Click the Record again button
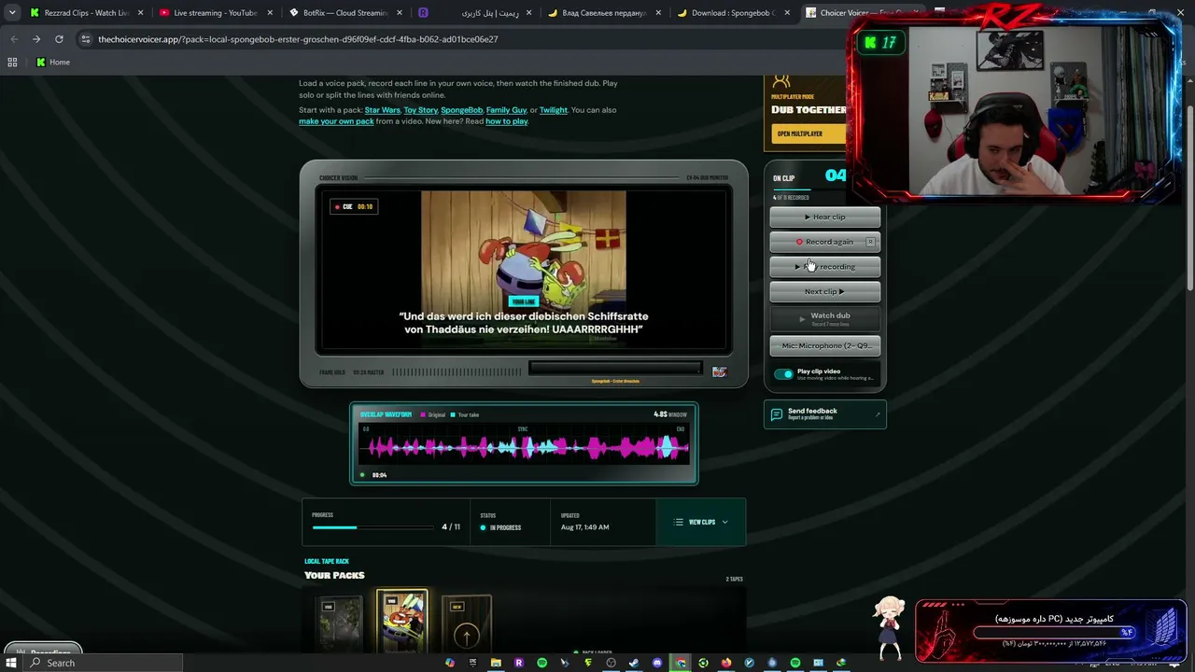 (824, 242)
